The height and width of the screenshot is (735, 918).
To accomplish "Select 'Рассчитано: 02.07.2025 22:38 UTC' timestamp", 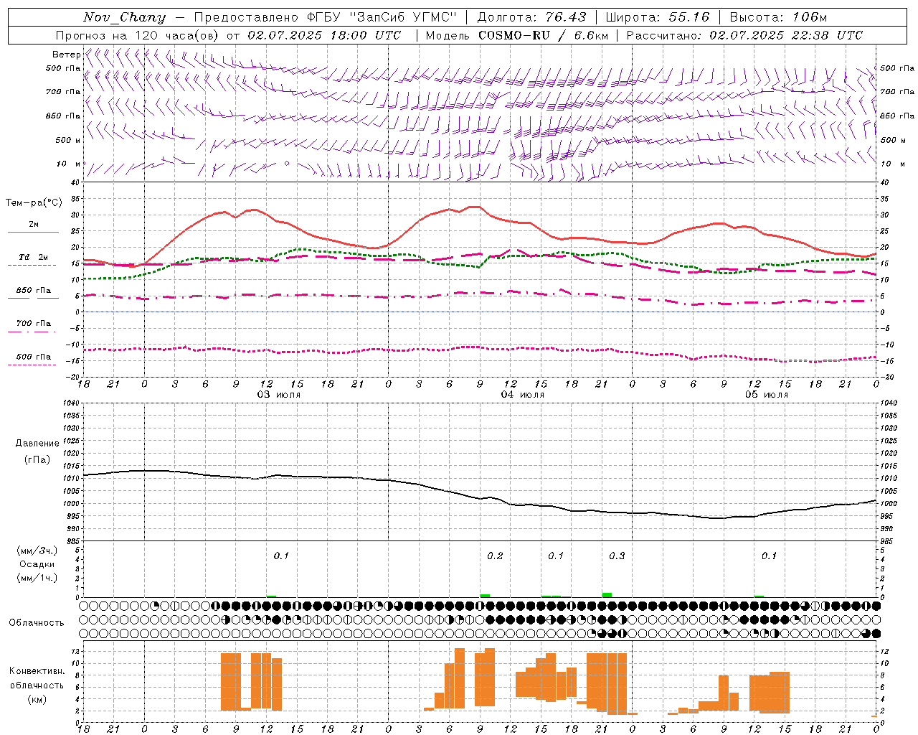I will 744,35.
